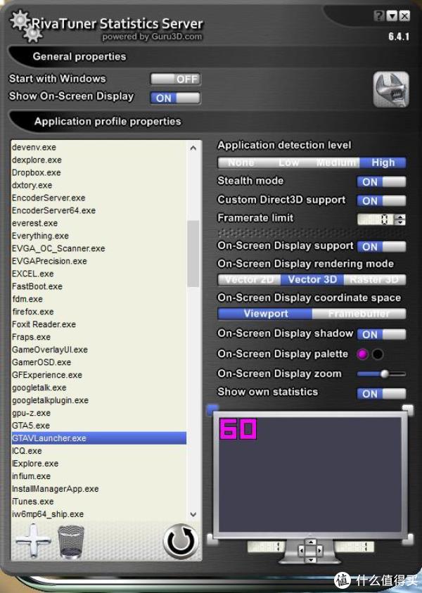
Task: Click the left OSD coordinate field under monitor
Action: [266, 547]
